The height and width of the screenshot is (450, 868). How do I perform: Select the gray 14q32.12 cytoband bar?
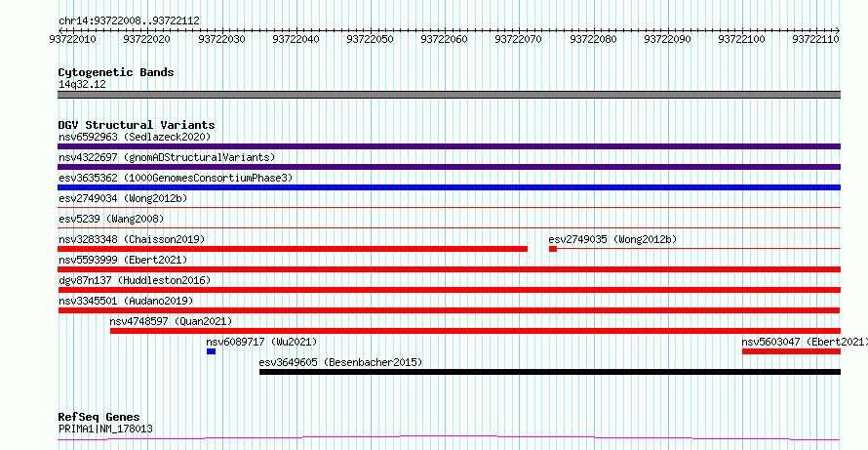click(449, 95)
